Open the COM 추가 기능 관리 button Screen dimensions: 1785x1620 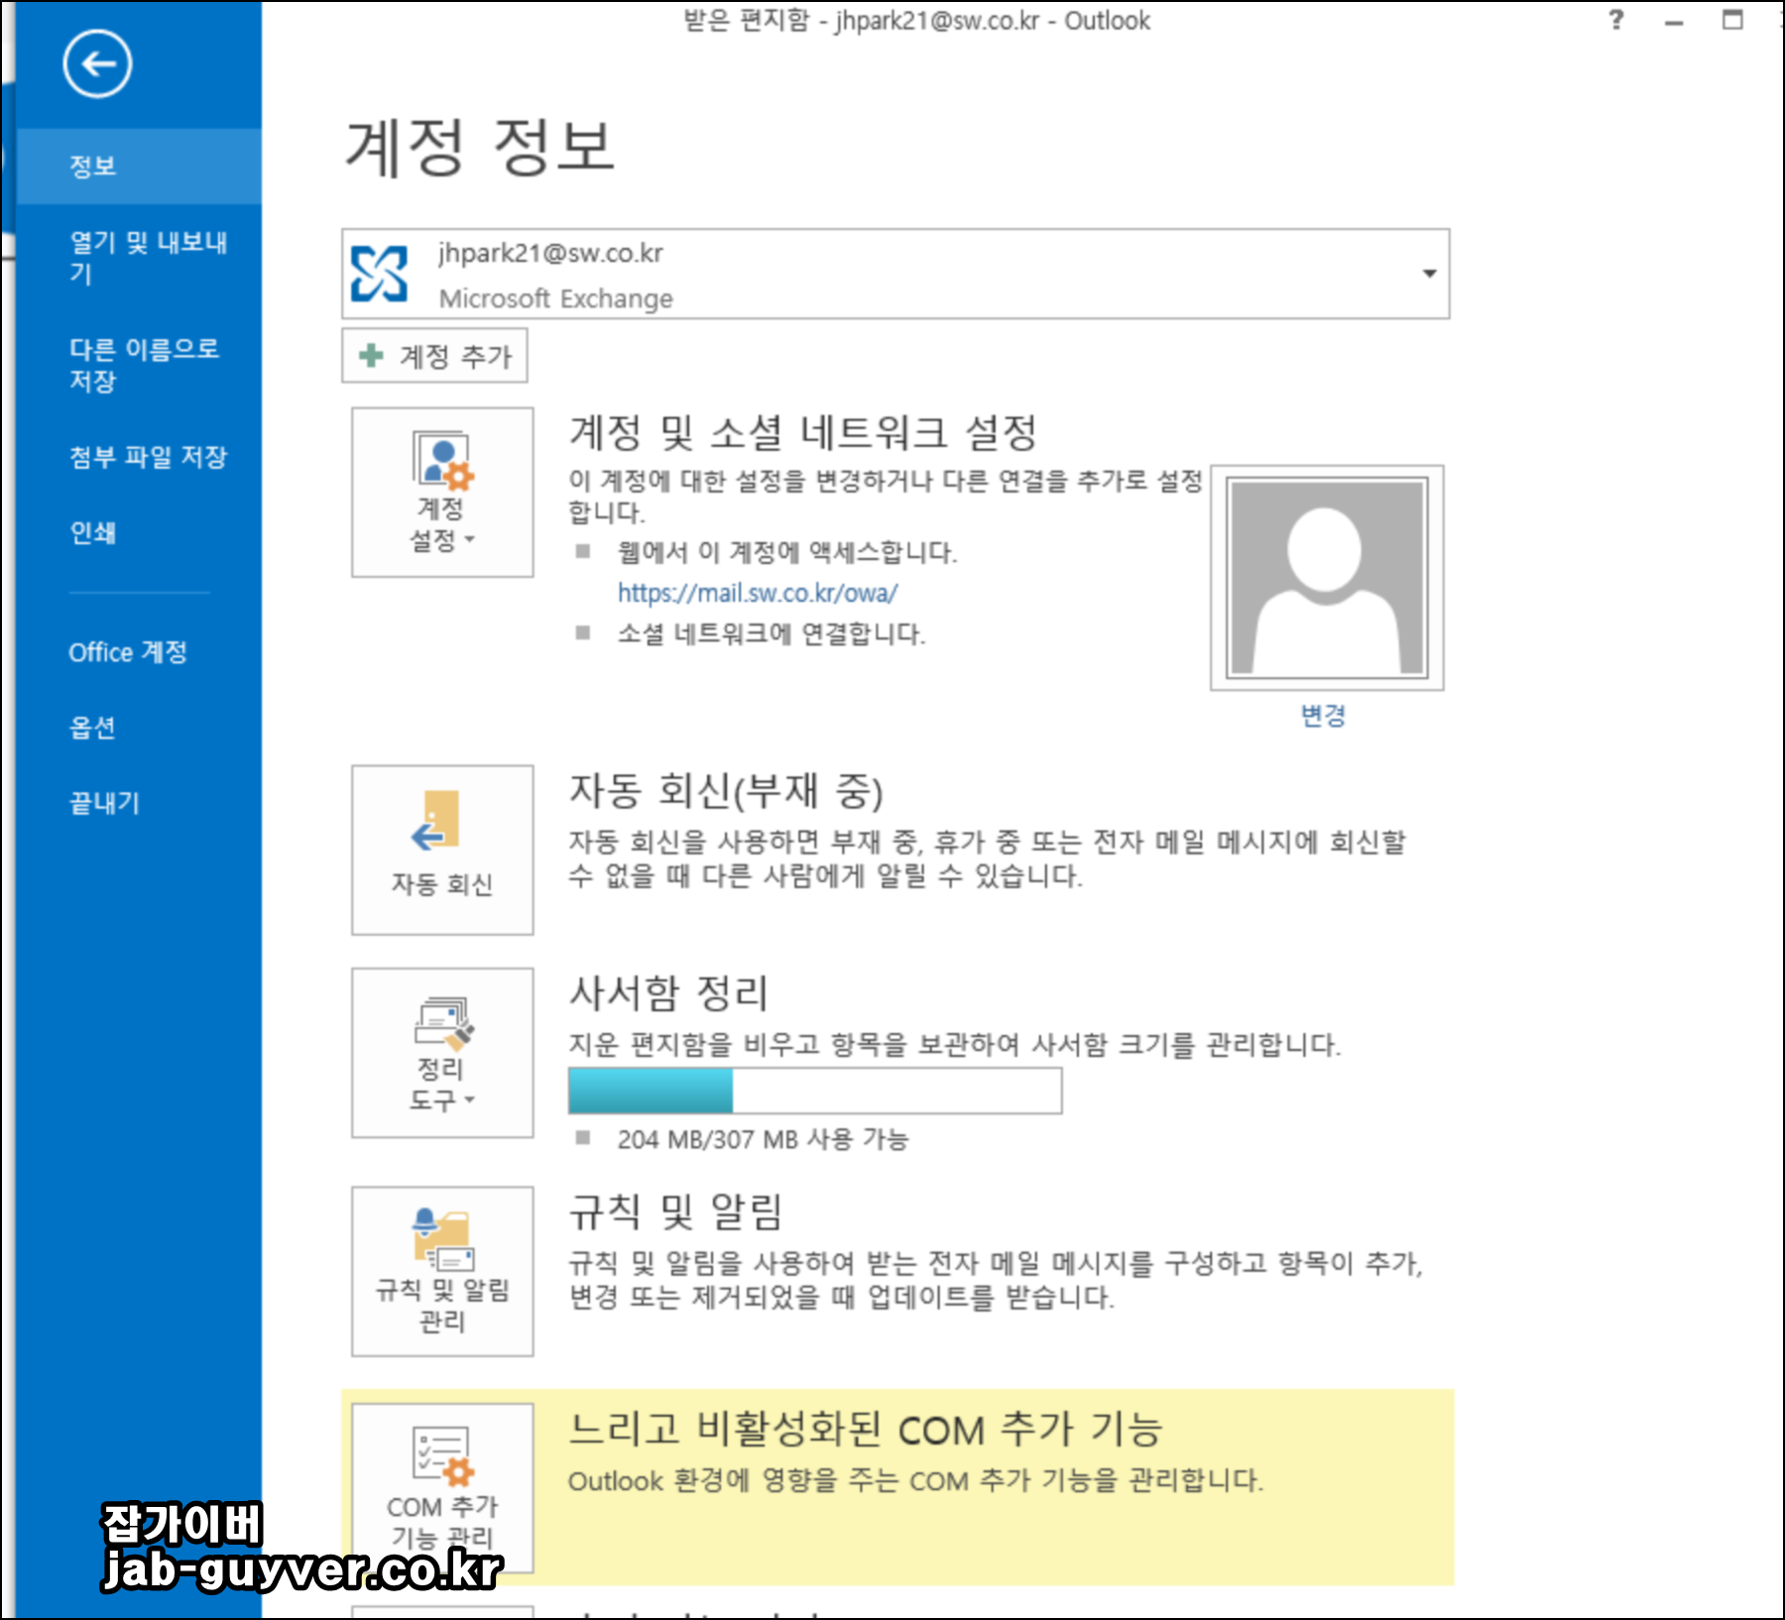coord(442,1488)
